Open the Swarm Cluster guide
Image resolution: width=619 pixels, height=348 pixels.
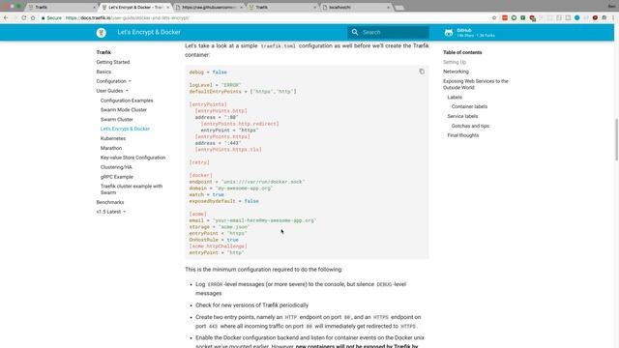(x=116, y=120)
